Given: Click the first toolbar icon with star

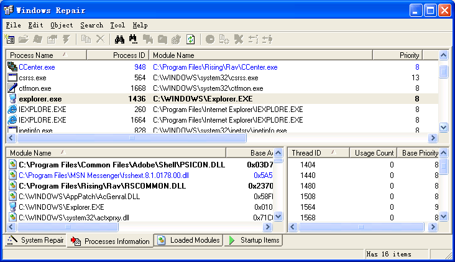Looking at the screenshot, I should (x=10, y=39).
